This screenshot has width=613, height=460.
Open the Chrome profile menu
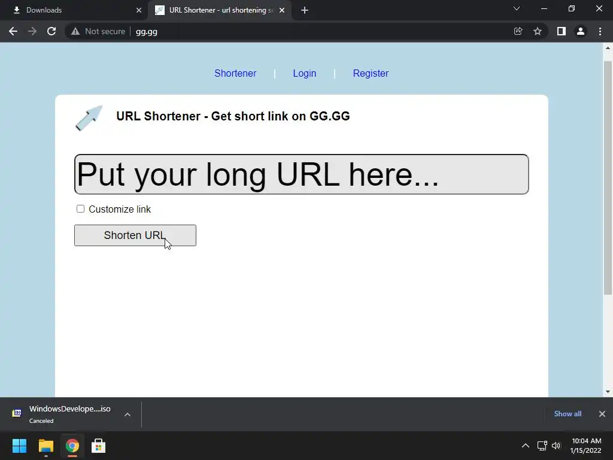point(581,31)
